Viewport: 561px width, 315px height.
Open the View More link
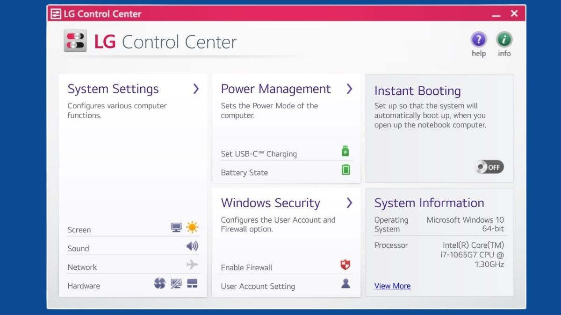tap(392, 286)
